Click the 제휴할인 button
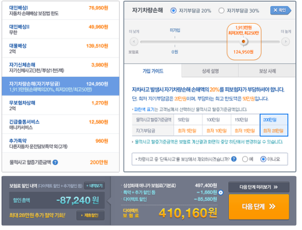Screen dimensions: 302x230 (91, 215)
